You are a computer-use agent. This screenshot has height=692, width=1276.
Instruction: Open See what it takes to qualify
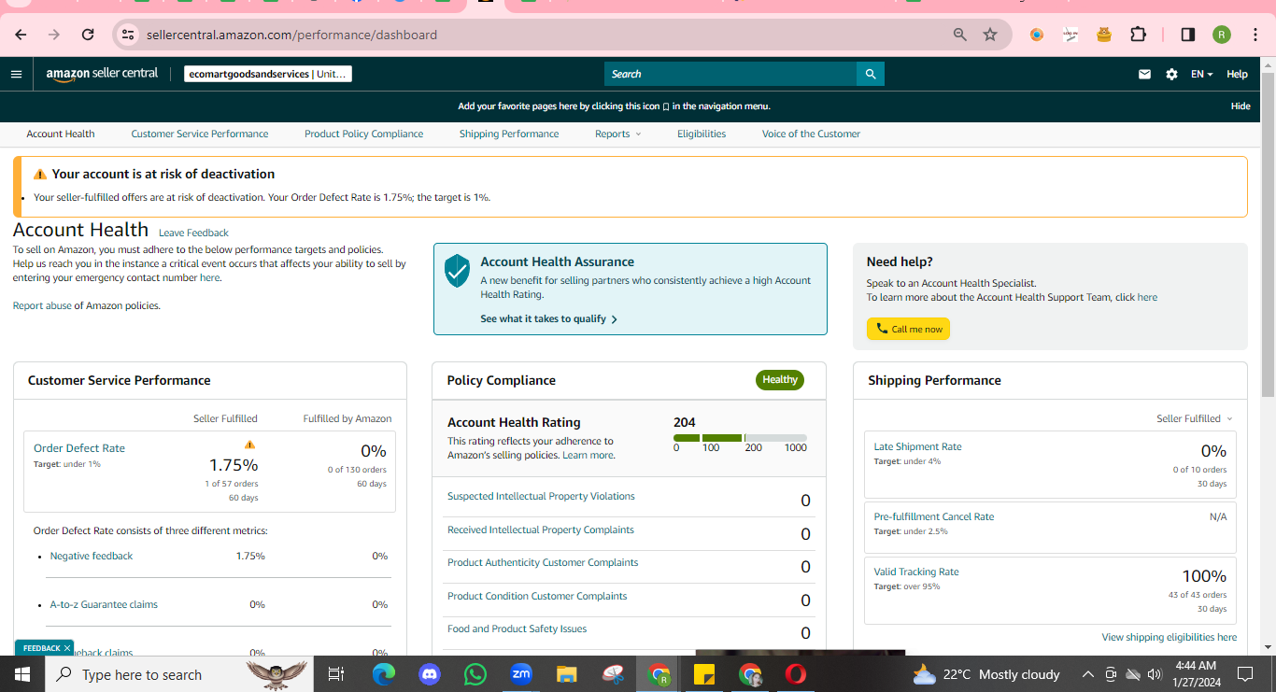coord(548,318)
